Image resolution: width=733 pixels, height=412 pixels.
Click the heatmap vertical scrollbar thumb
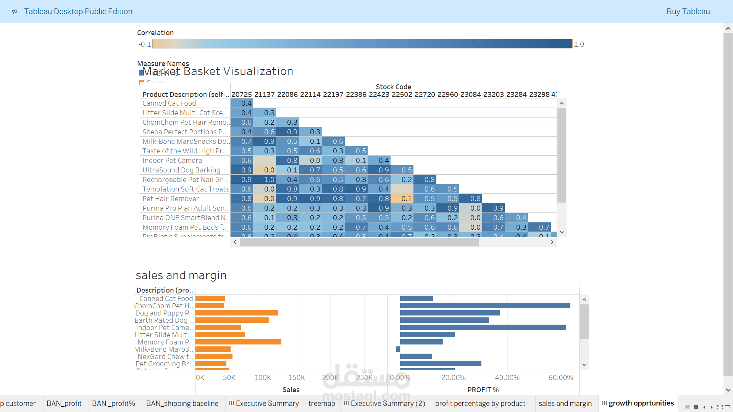(x=562, y=155)
